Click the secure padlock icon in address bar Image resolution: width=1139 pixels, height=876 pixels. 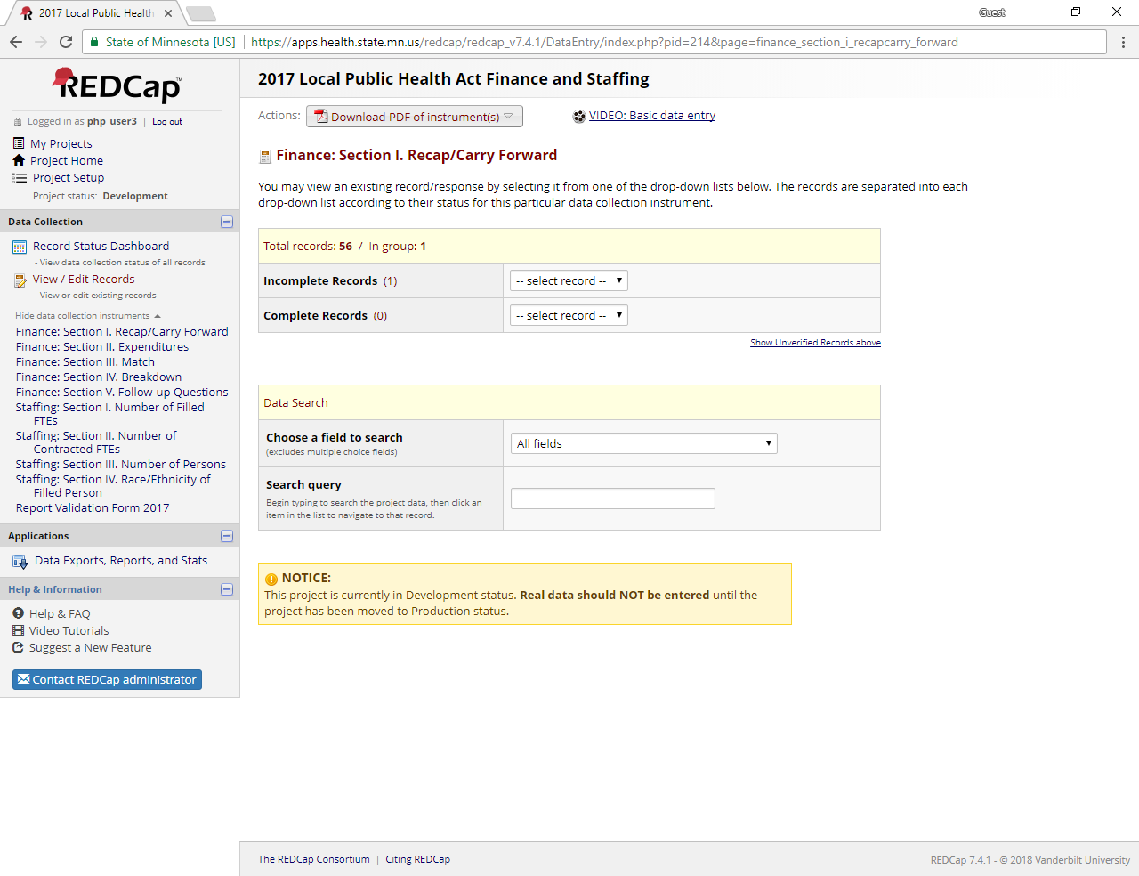pyautogui.click(x=94, y=42)
